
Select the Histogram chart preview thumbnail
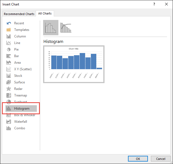click(74, 64)
